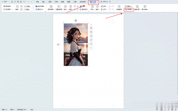This screenshot has width=178, height=111.
Task: Open 清晰化 (Sharpen) dropdown
Action: tap(128, 6)
